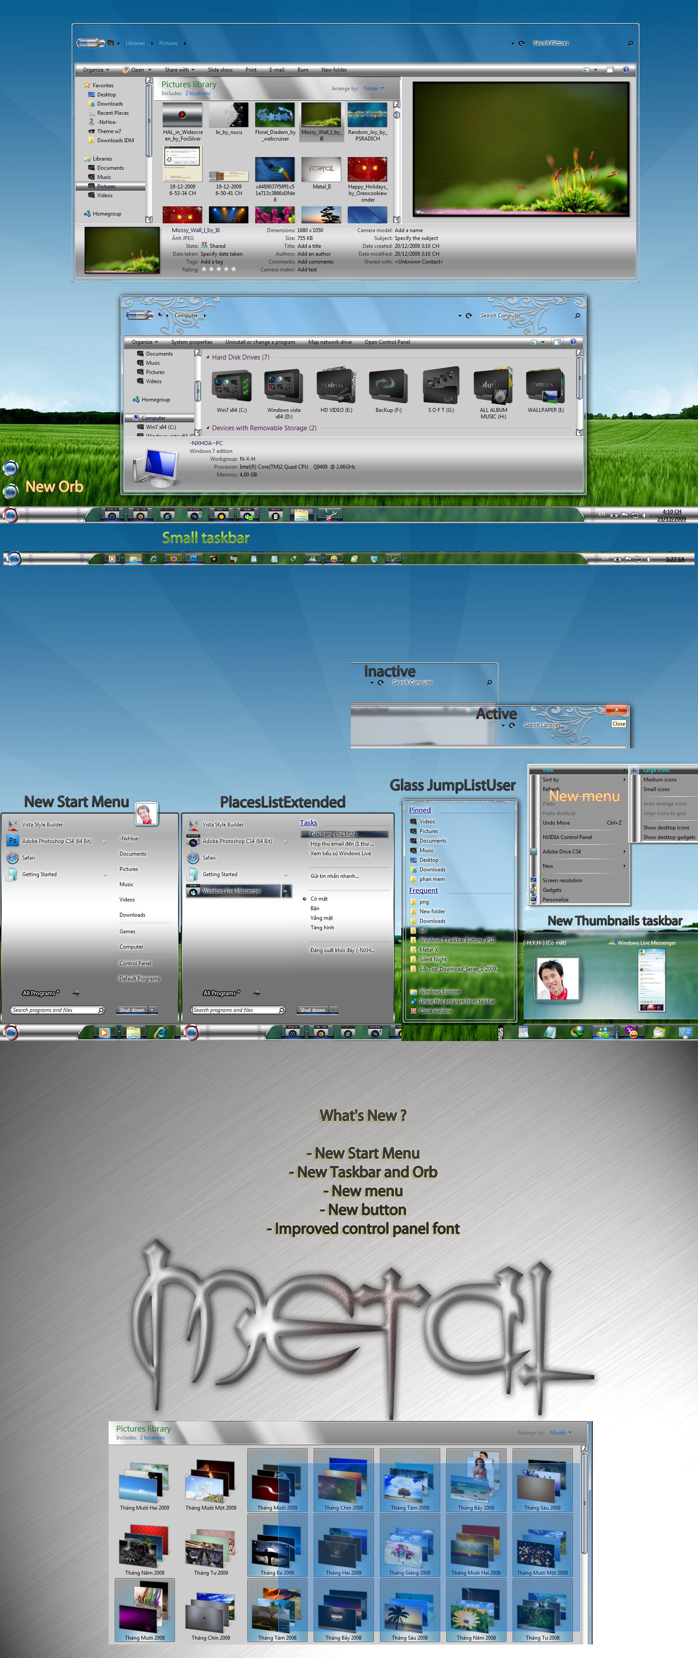
Task: Collapse Hard Disk Drives (7) group
Action: [x=208, y=357]
